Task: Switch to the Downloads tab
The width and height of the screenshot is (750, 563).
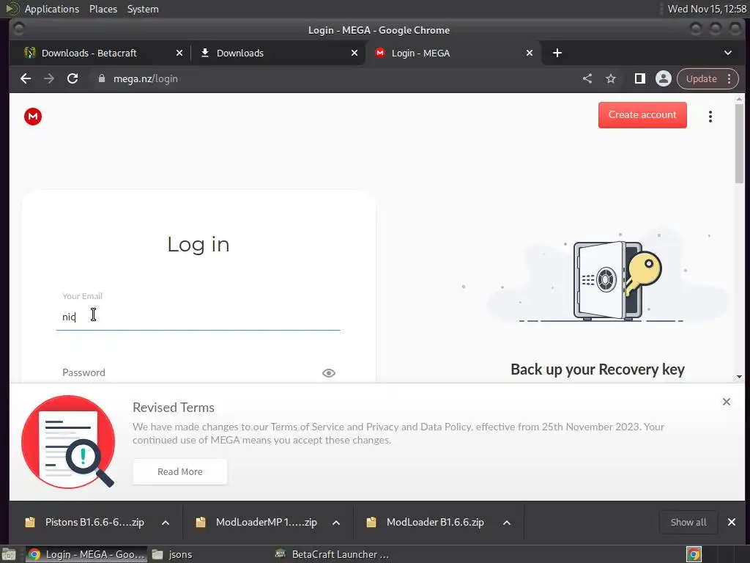Action: pyautogui.click(x=240, y=53)
